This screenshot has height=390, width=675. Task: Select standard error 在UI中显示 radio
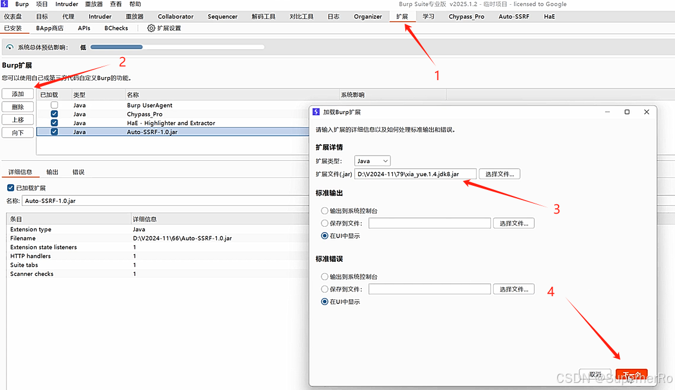click(324, 302)
